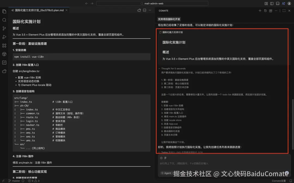Open Comate panel more options

coord(276,11)
